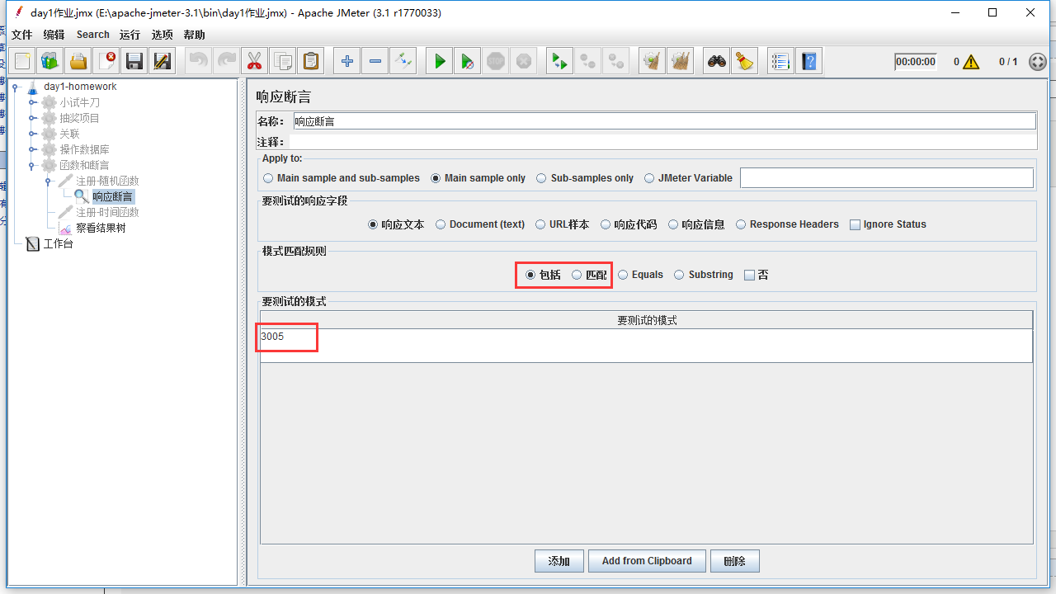
Task: Click the Save test plan floppy icon
Action: pos(134,61)
